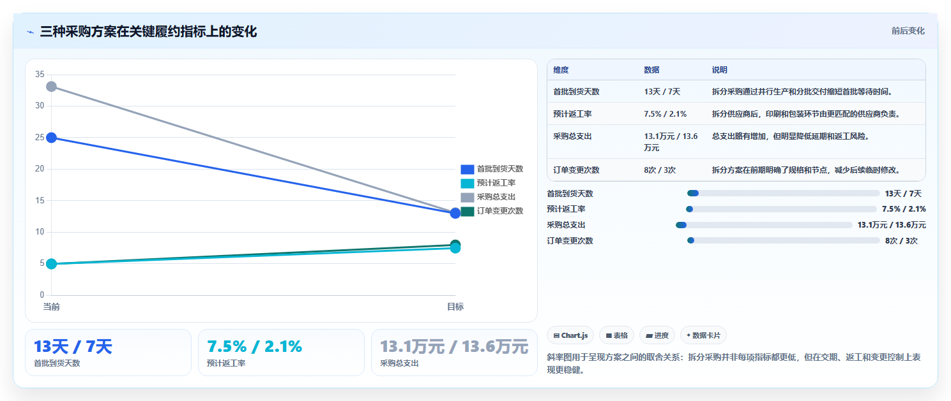Click the dashboard title 三种采购方案在关键履约指标上的变化
Viewport: 951px width, 401px height.
(x=148, y=31)
